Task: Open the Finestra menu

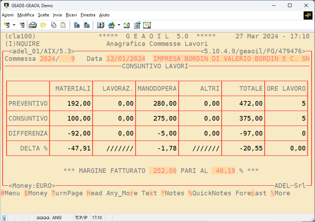Action: pos(88,15)
